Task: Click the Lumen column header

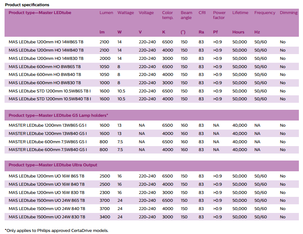Action: [x=106, y=13]
